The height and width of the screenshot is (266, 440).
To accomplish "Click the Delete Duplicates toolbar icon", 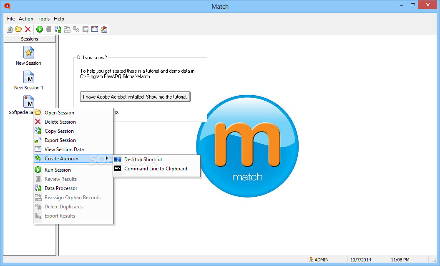I will 76,29.
